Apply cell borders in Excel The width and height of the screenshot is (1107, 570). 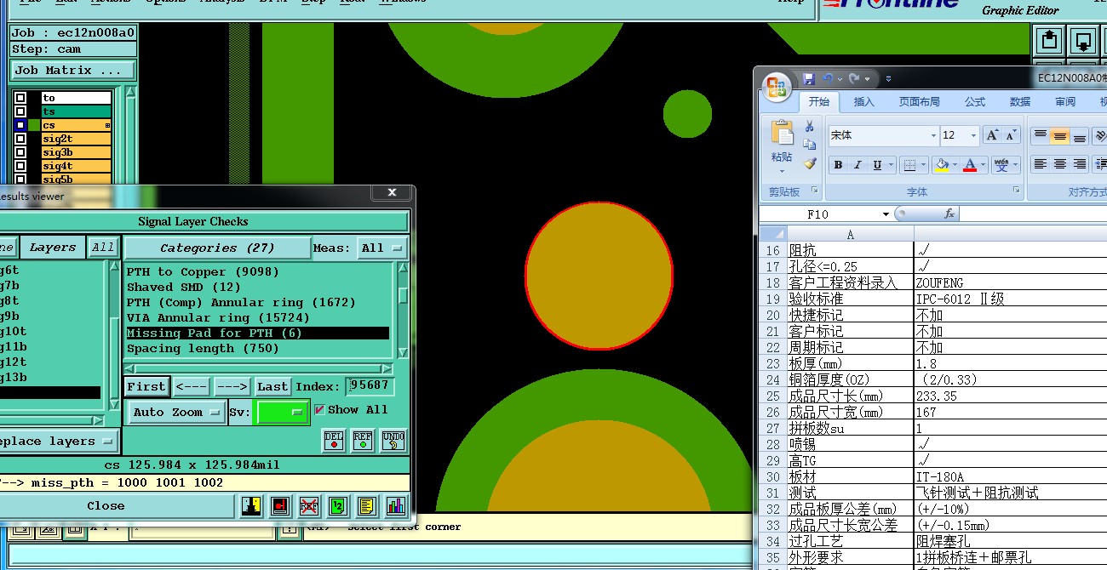[910, 165]
